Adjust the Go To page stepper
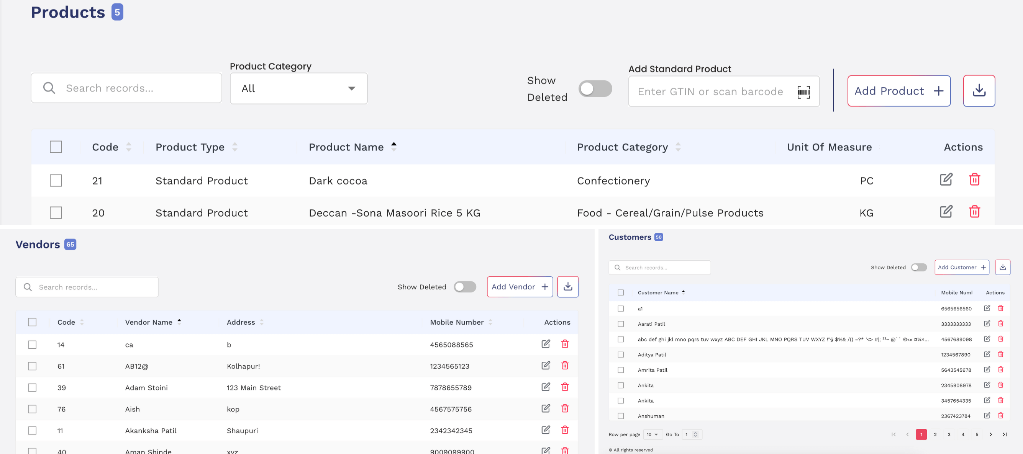 pos(695,434)
